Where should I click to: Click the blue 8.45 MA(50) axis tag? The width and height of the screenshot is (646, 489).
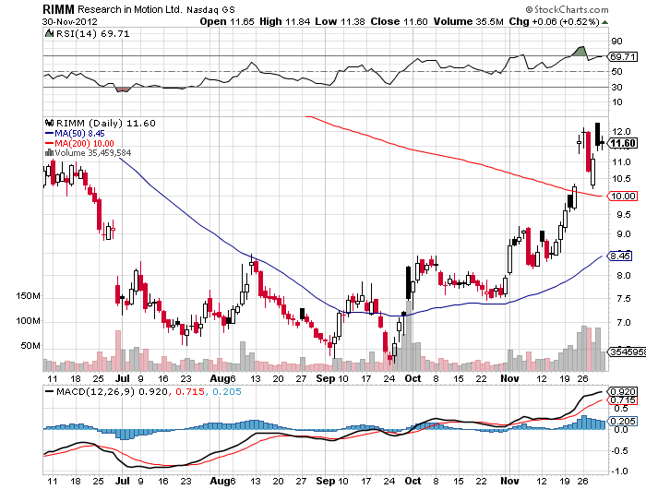(x=620, y=256)
